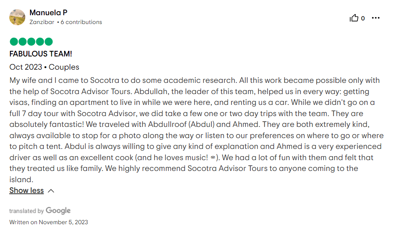Viewport: 394px width, 227px height.
Task: Click the middle green rating bubble
Action: (x=31, y=42)
